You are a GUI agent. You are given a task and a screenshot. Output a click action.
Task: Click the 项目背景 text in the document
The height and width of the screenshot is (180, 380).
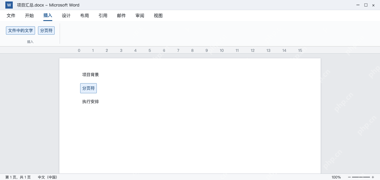point(91,75)
